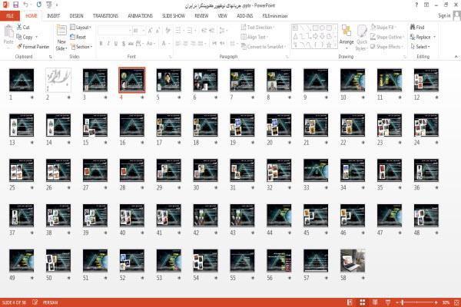Click Sign in link
Viewport: 461px width, 307px height.
pyautogui.click(x=444, y=15)
